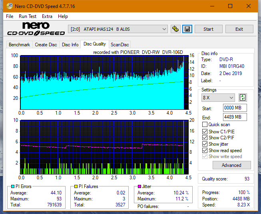Click PI Errors total 791639

pyautogui.click(x=54, y=205)
